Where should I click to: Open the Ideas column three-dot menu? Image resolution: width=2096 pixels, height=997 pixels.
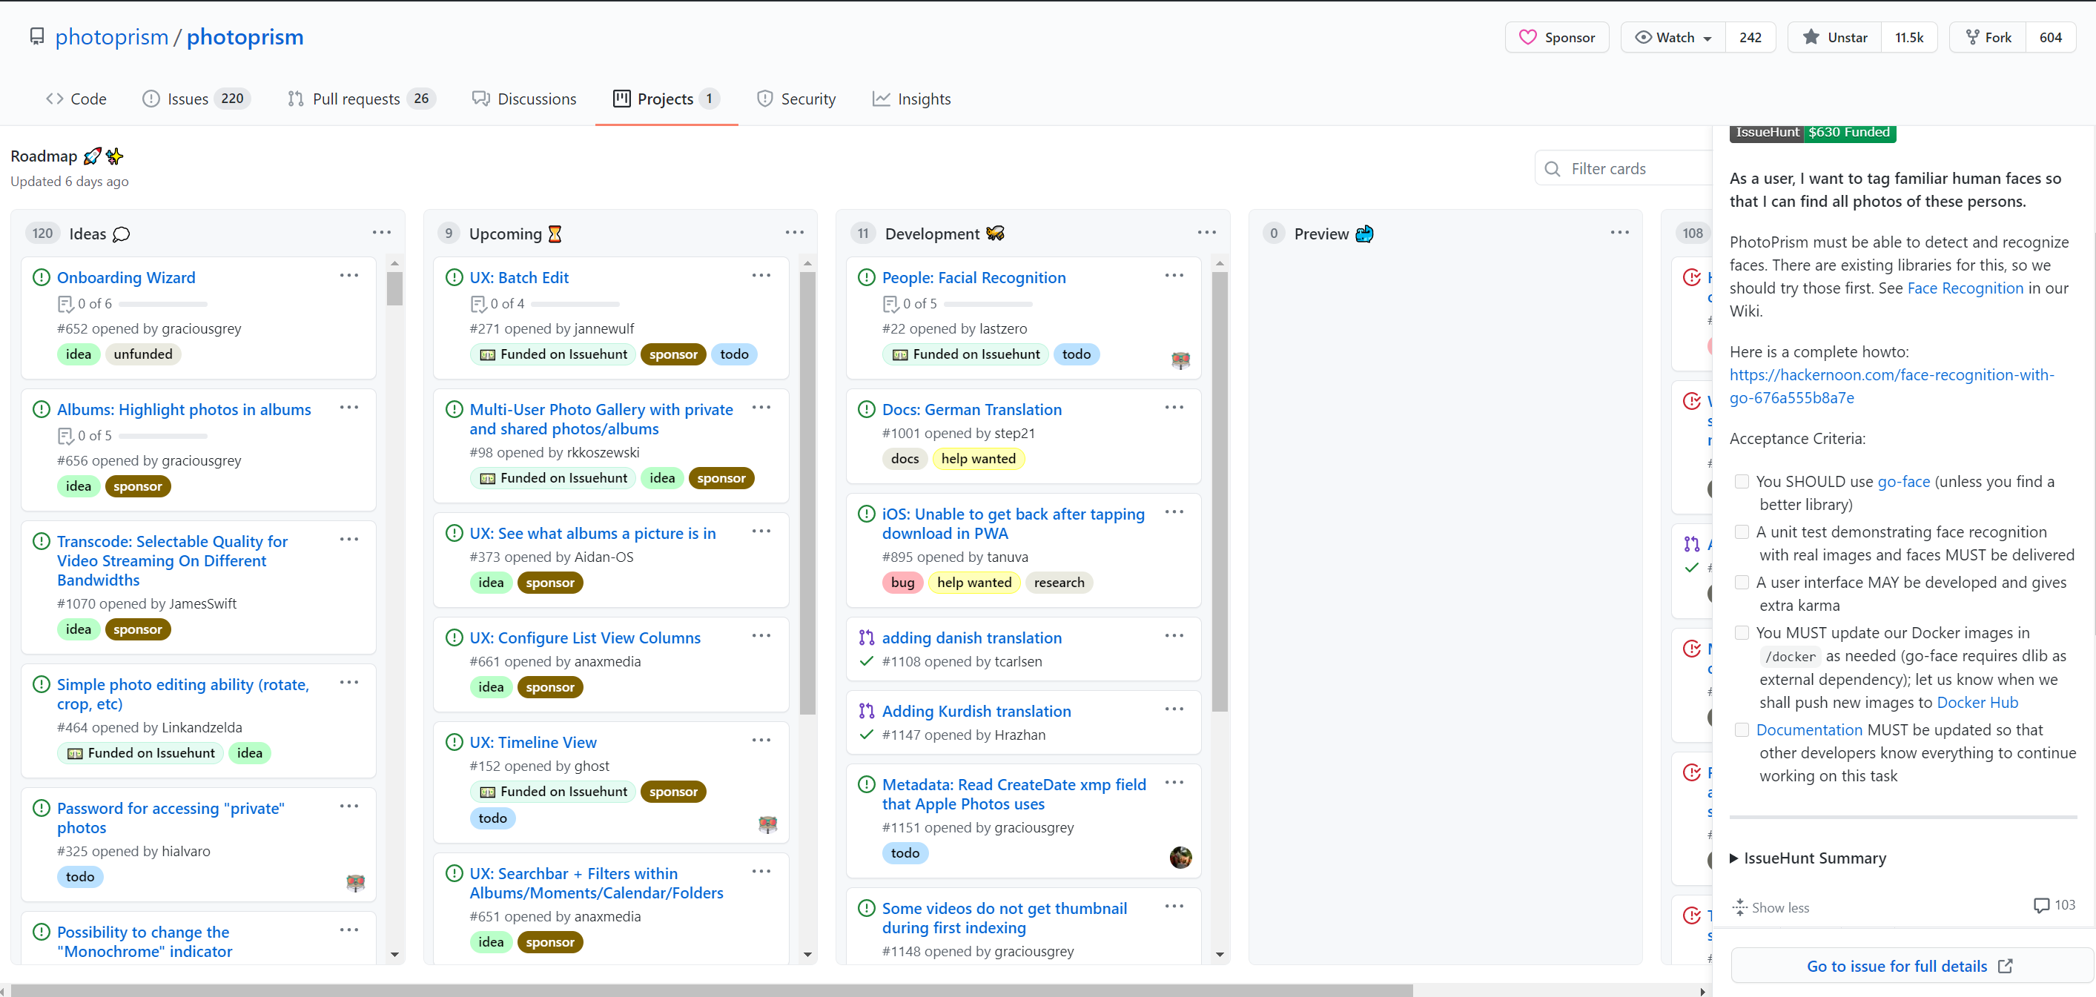point(382,233)
